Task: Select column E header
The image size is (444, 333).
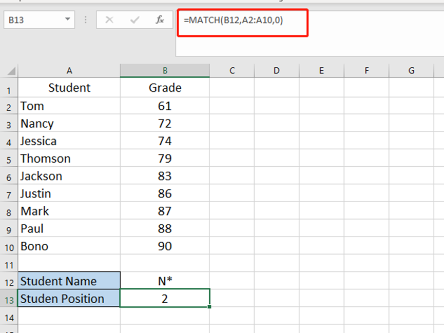Action: tap(321, 71)
